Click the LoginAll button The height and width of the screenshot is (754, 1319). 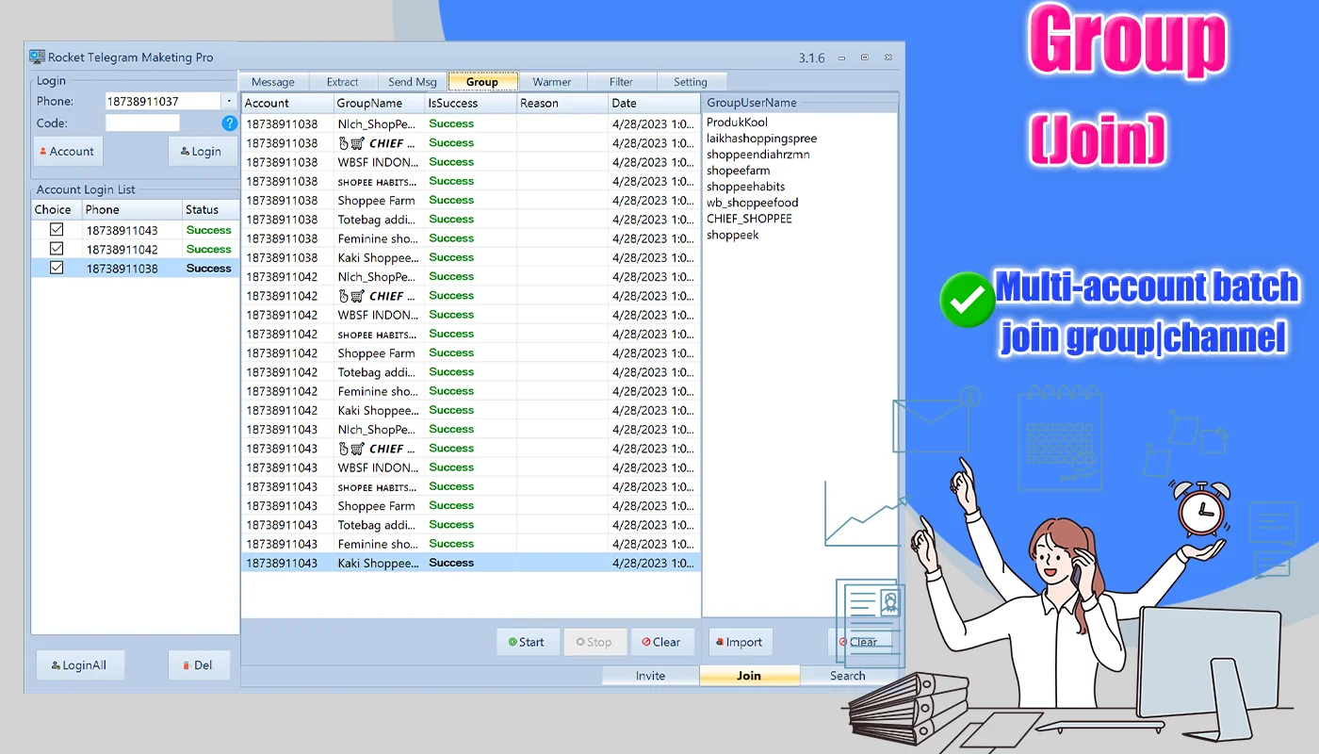79,665
